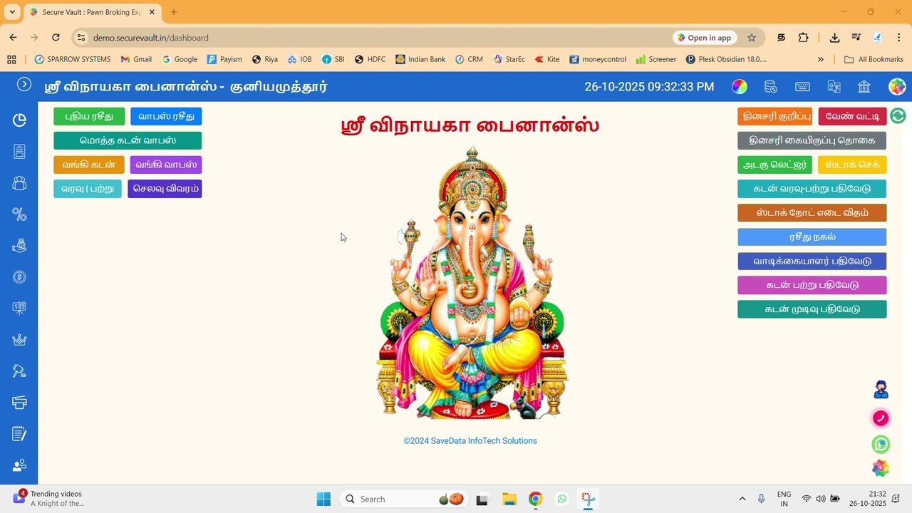912x513 pixels.
Task: Open the percent interest sidebar icon
Action: pos(19,214)
